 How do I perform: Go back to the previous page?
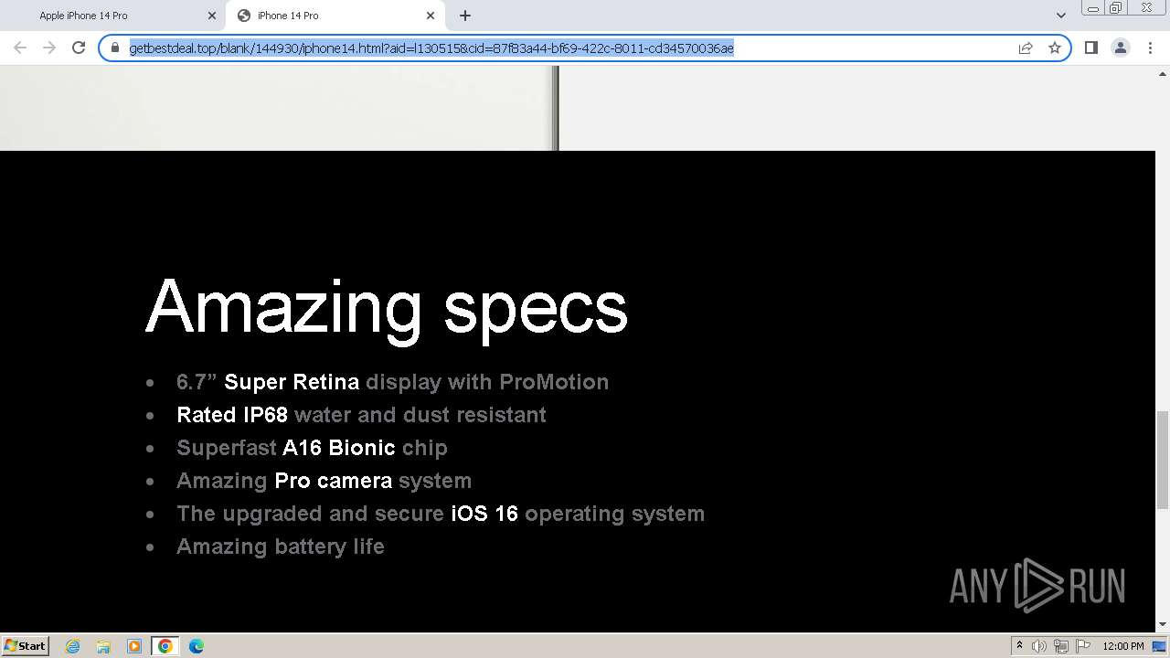[x=20, y=48]
